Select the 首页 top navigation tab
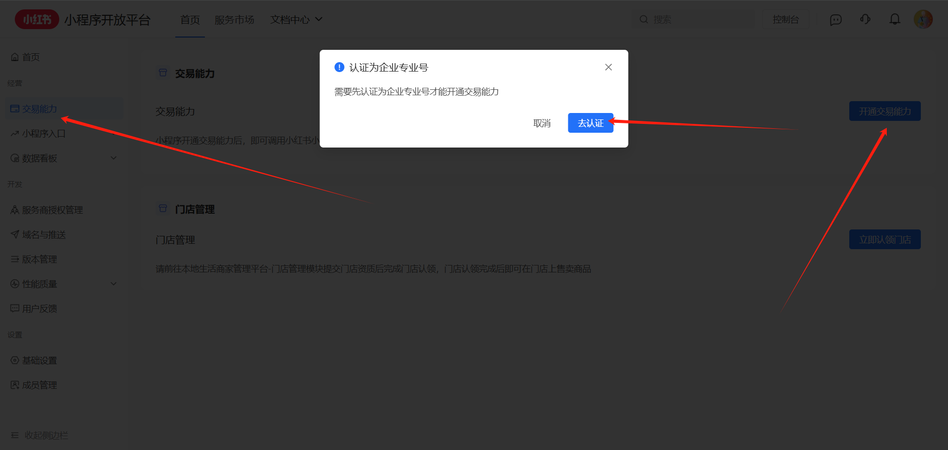The height and width of the screenshot is (450, 948). click(190, 20)
